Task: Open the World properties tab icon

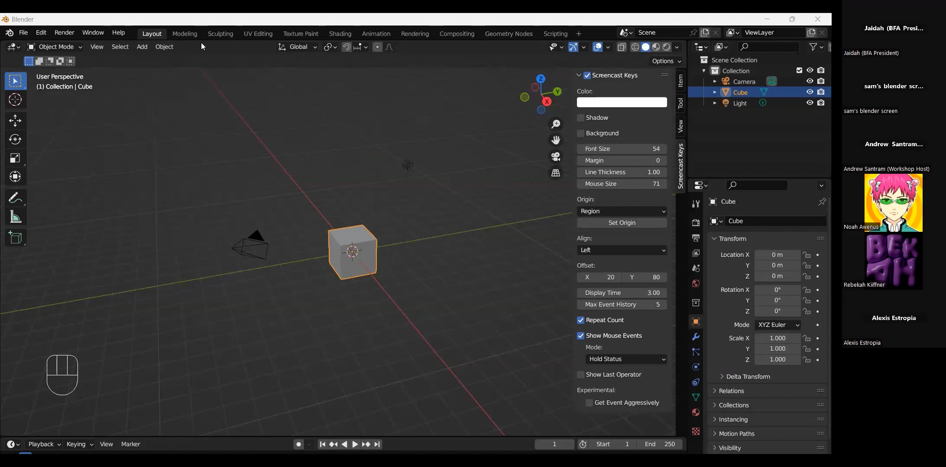Action: tap(696, 283)
